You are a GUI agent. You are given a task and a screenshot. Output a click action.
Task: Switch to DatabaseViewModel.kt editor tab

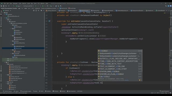point(137,11)
